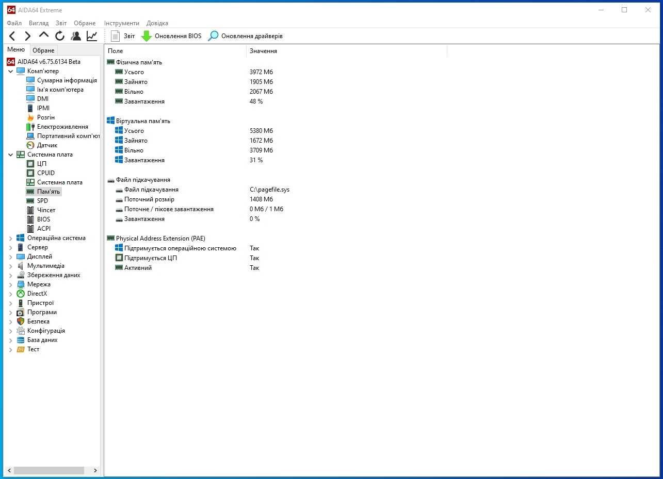Viewport: 663px width, 479px height.
Task: Open Тест tree icon
Action: [21, 349]
